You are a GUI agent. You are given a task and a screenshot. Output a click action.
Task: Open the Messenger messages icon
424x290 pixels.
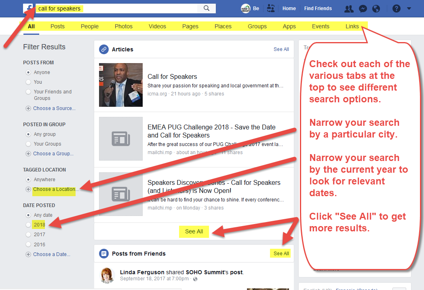click(x=363, y=9)
